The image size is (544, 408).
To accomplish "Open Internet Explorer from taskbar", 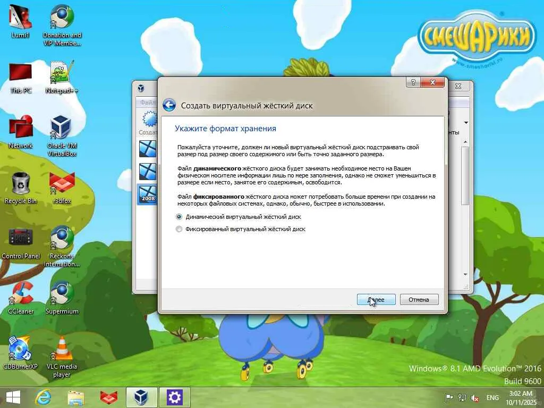I will [x=44, y=397].
